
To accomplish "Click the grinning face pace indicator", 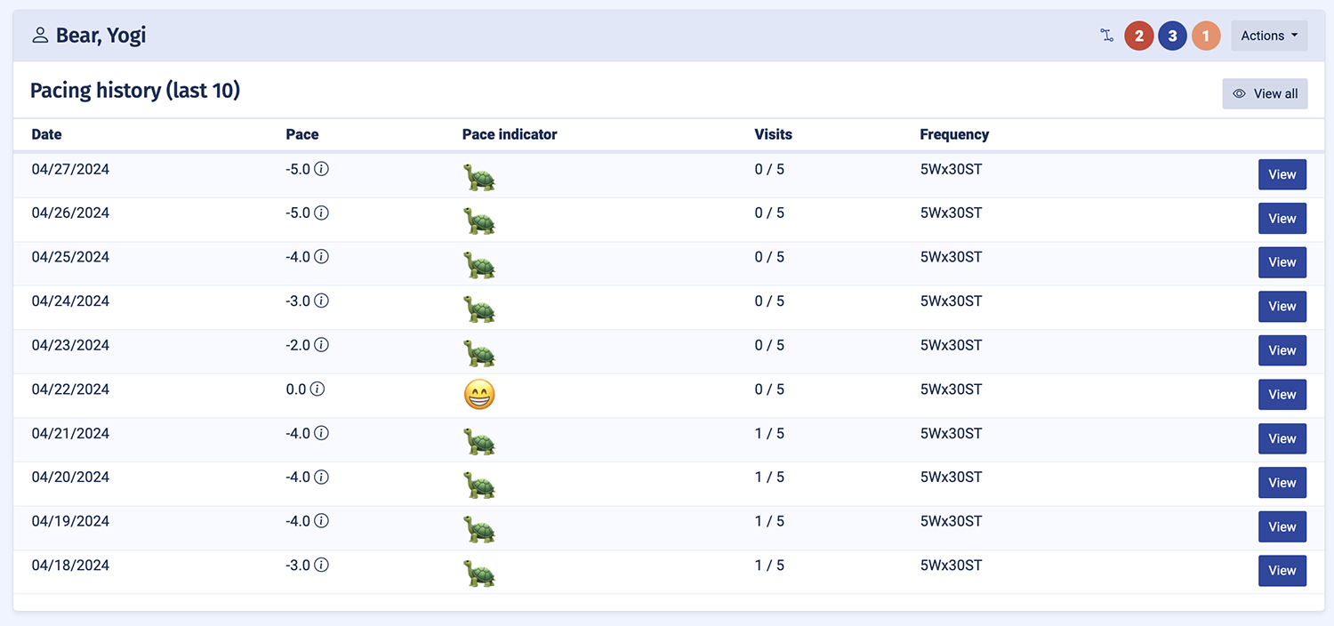I will click(479, 394).
